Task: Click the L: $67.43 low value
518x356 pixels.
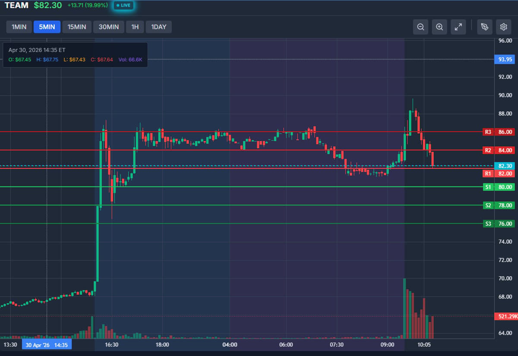Action: coord(74,60)
